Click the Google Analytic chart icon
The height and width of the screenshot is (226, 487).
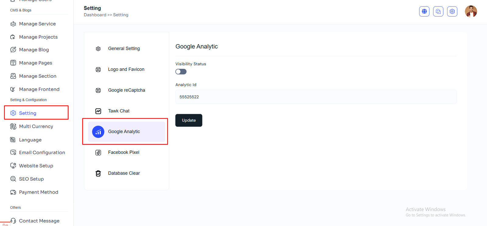[98, 132]
